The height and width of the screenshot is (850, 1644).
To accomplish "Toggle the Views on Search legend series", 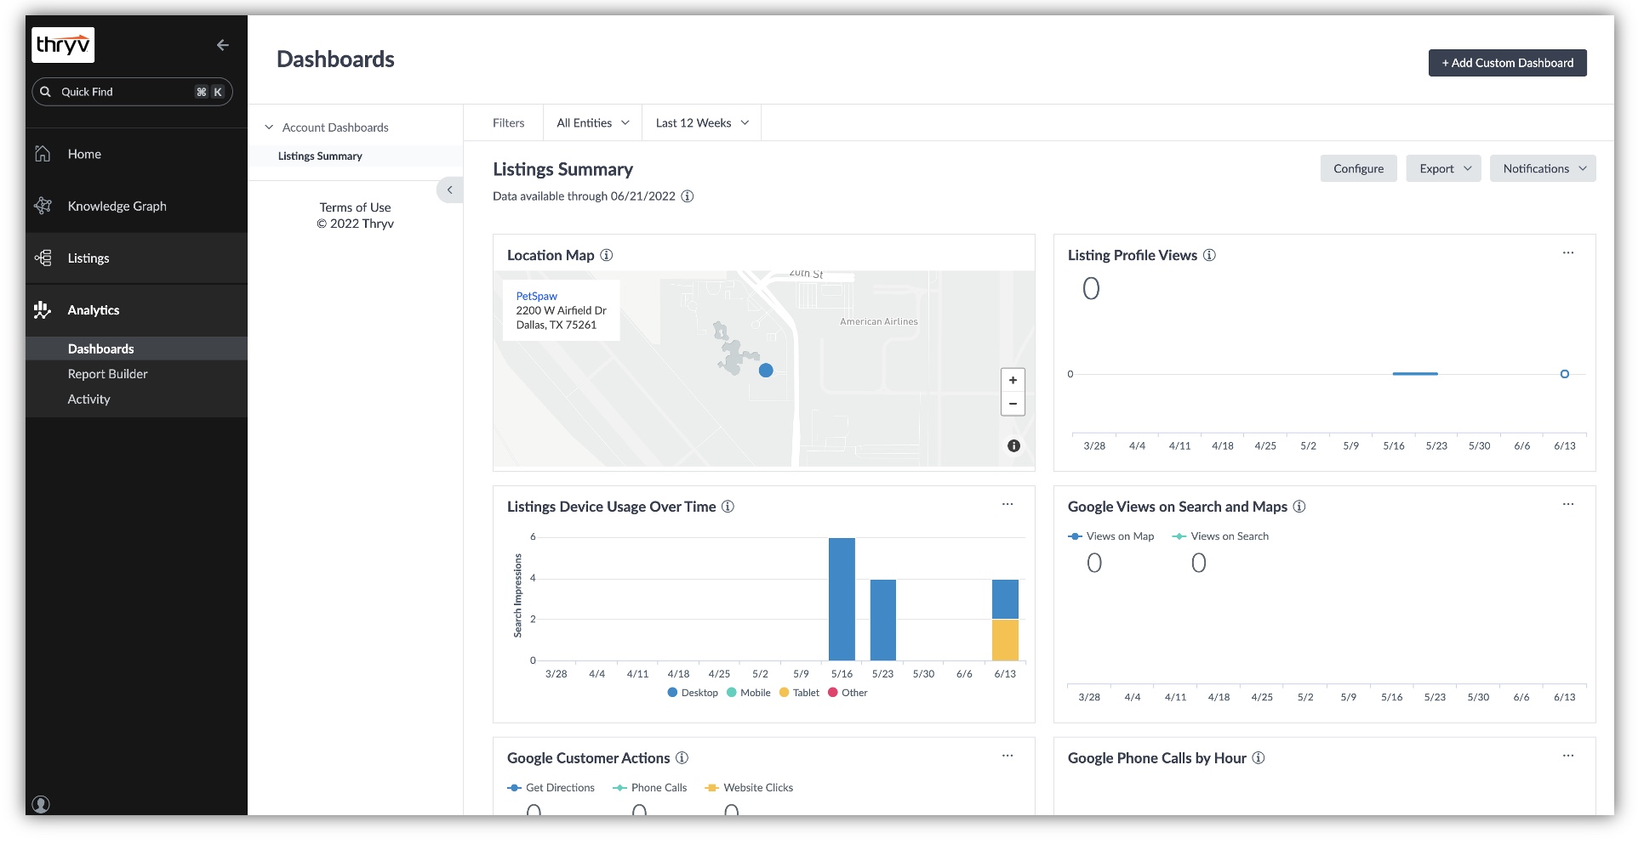I will pyautogui.click(x=1220, y=536).
